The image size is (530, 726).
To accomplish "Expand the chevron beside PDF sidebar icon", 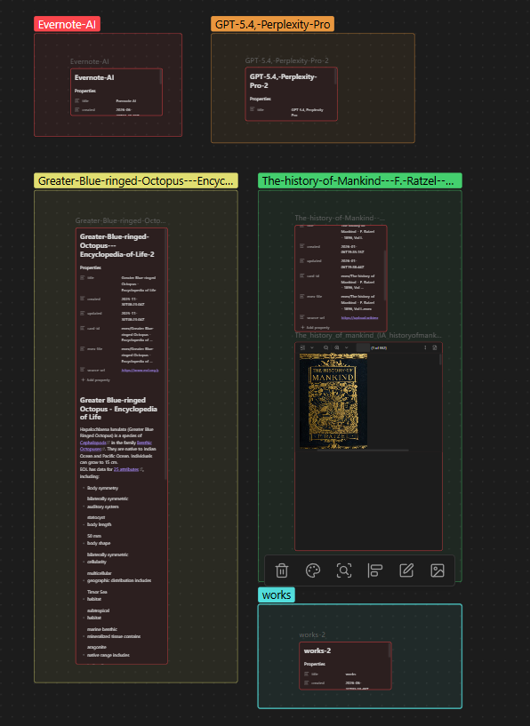I will pyautogui.click(x=312, y=347).
